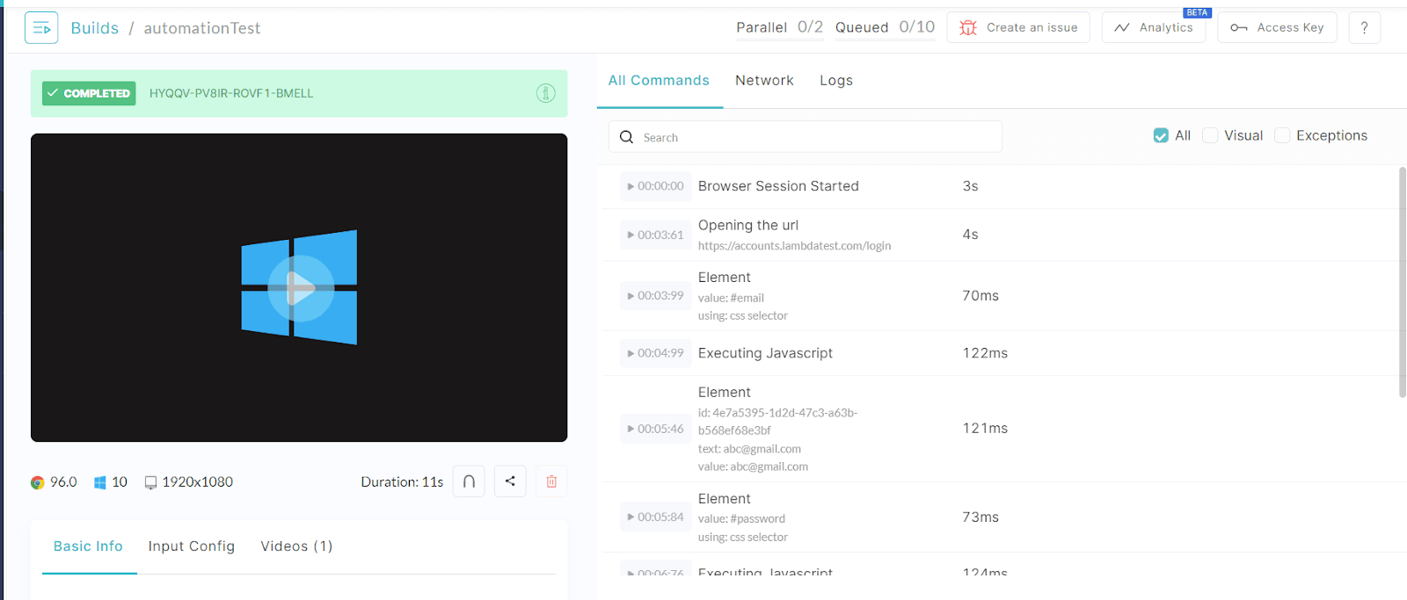Toggle the All filter checkbox
Image resolution: width=1407 pixels, height=600 pixels.
point(1161,135)
